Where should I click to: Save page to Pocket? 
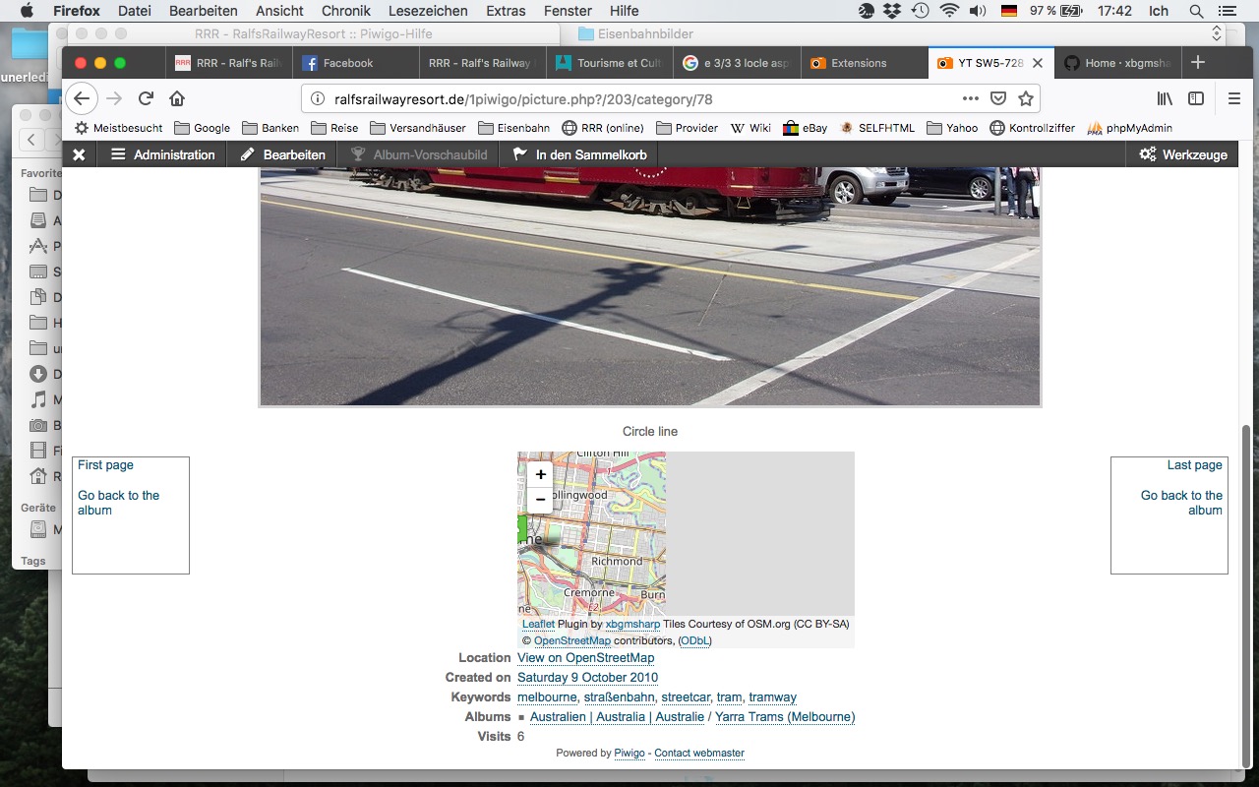pos(998,98)
